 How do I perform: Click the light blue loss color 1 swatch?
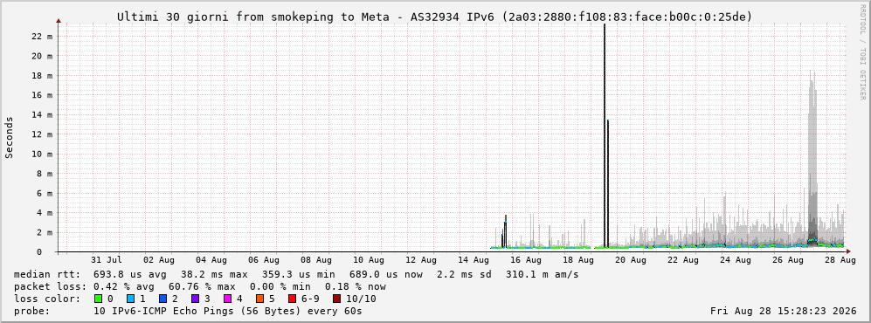[x=131, y=299]
